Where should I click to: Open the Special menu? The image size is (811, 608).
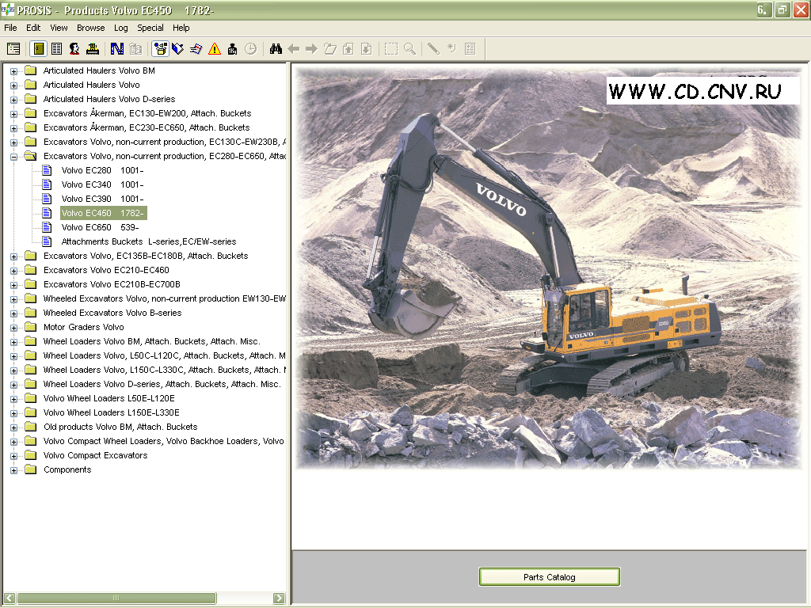[150, 28]
